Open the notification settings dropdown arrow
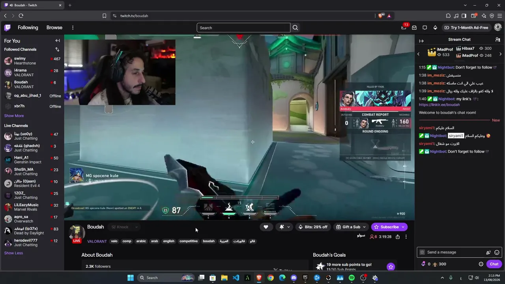 [288, 227]
